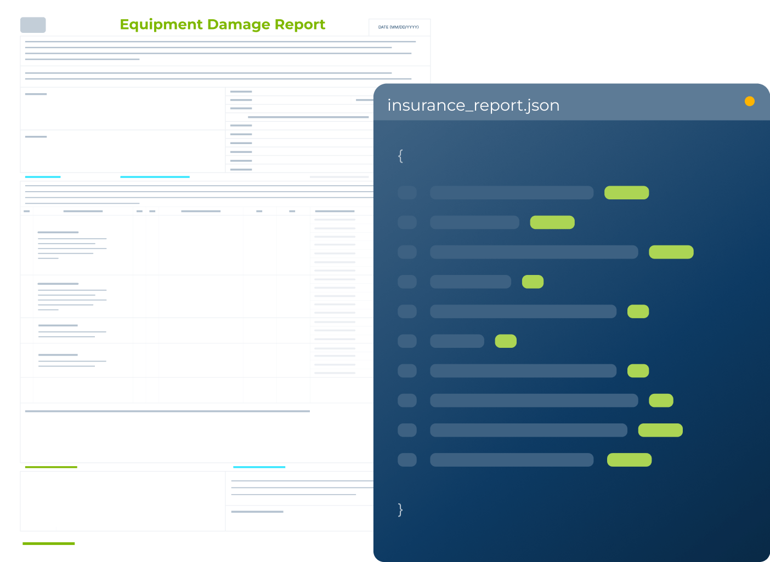
Task: Select the green value pill in first JSON row
Action: point(626,193)
